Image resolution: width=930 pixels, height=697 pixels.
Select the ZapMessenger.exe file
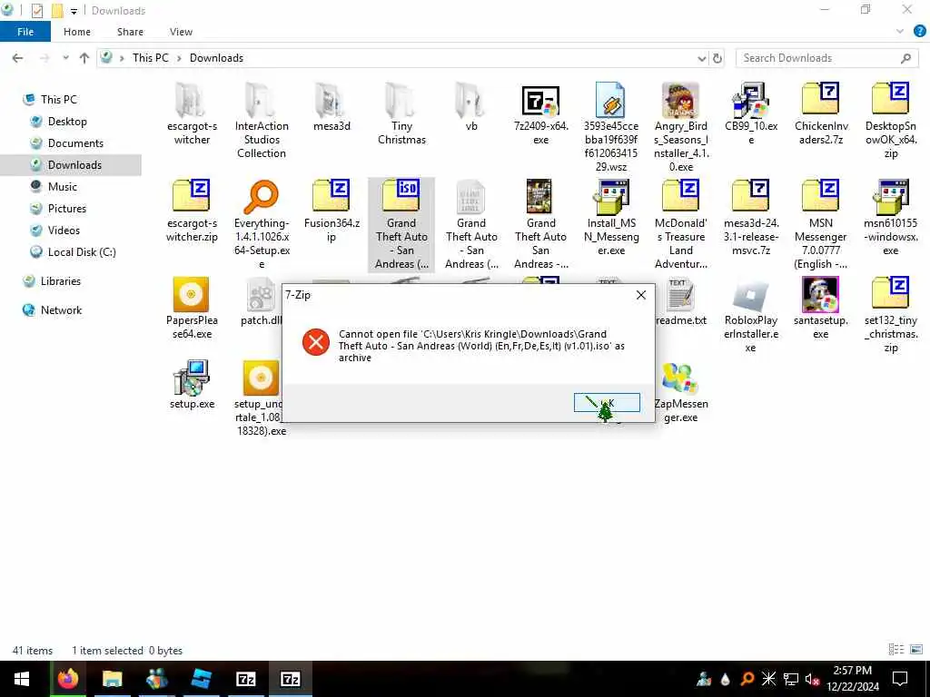[x=681, y=392]
